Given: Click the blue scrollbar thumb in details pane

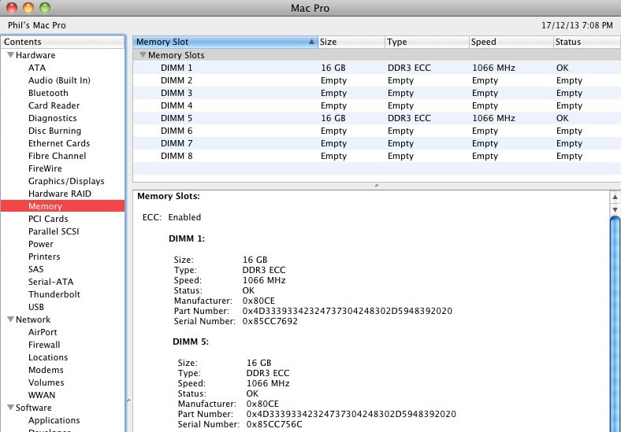Looking at the screenshot, I should (615, 323).
